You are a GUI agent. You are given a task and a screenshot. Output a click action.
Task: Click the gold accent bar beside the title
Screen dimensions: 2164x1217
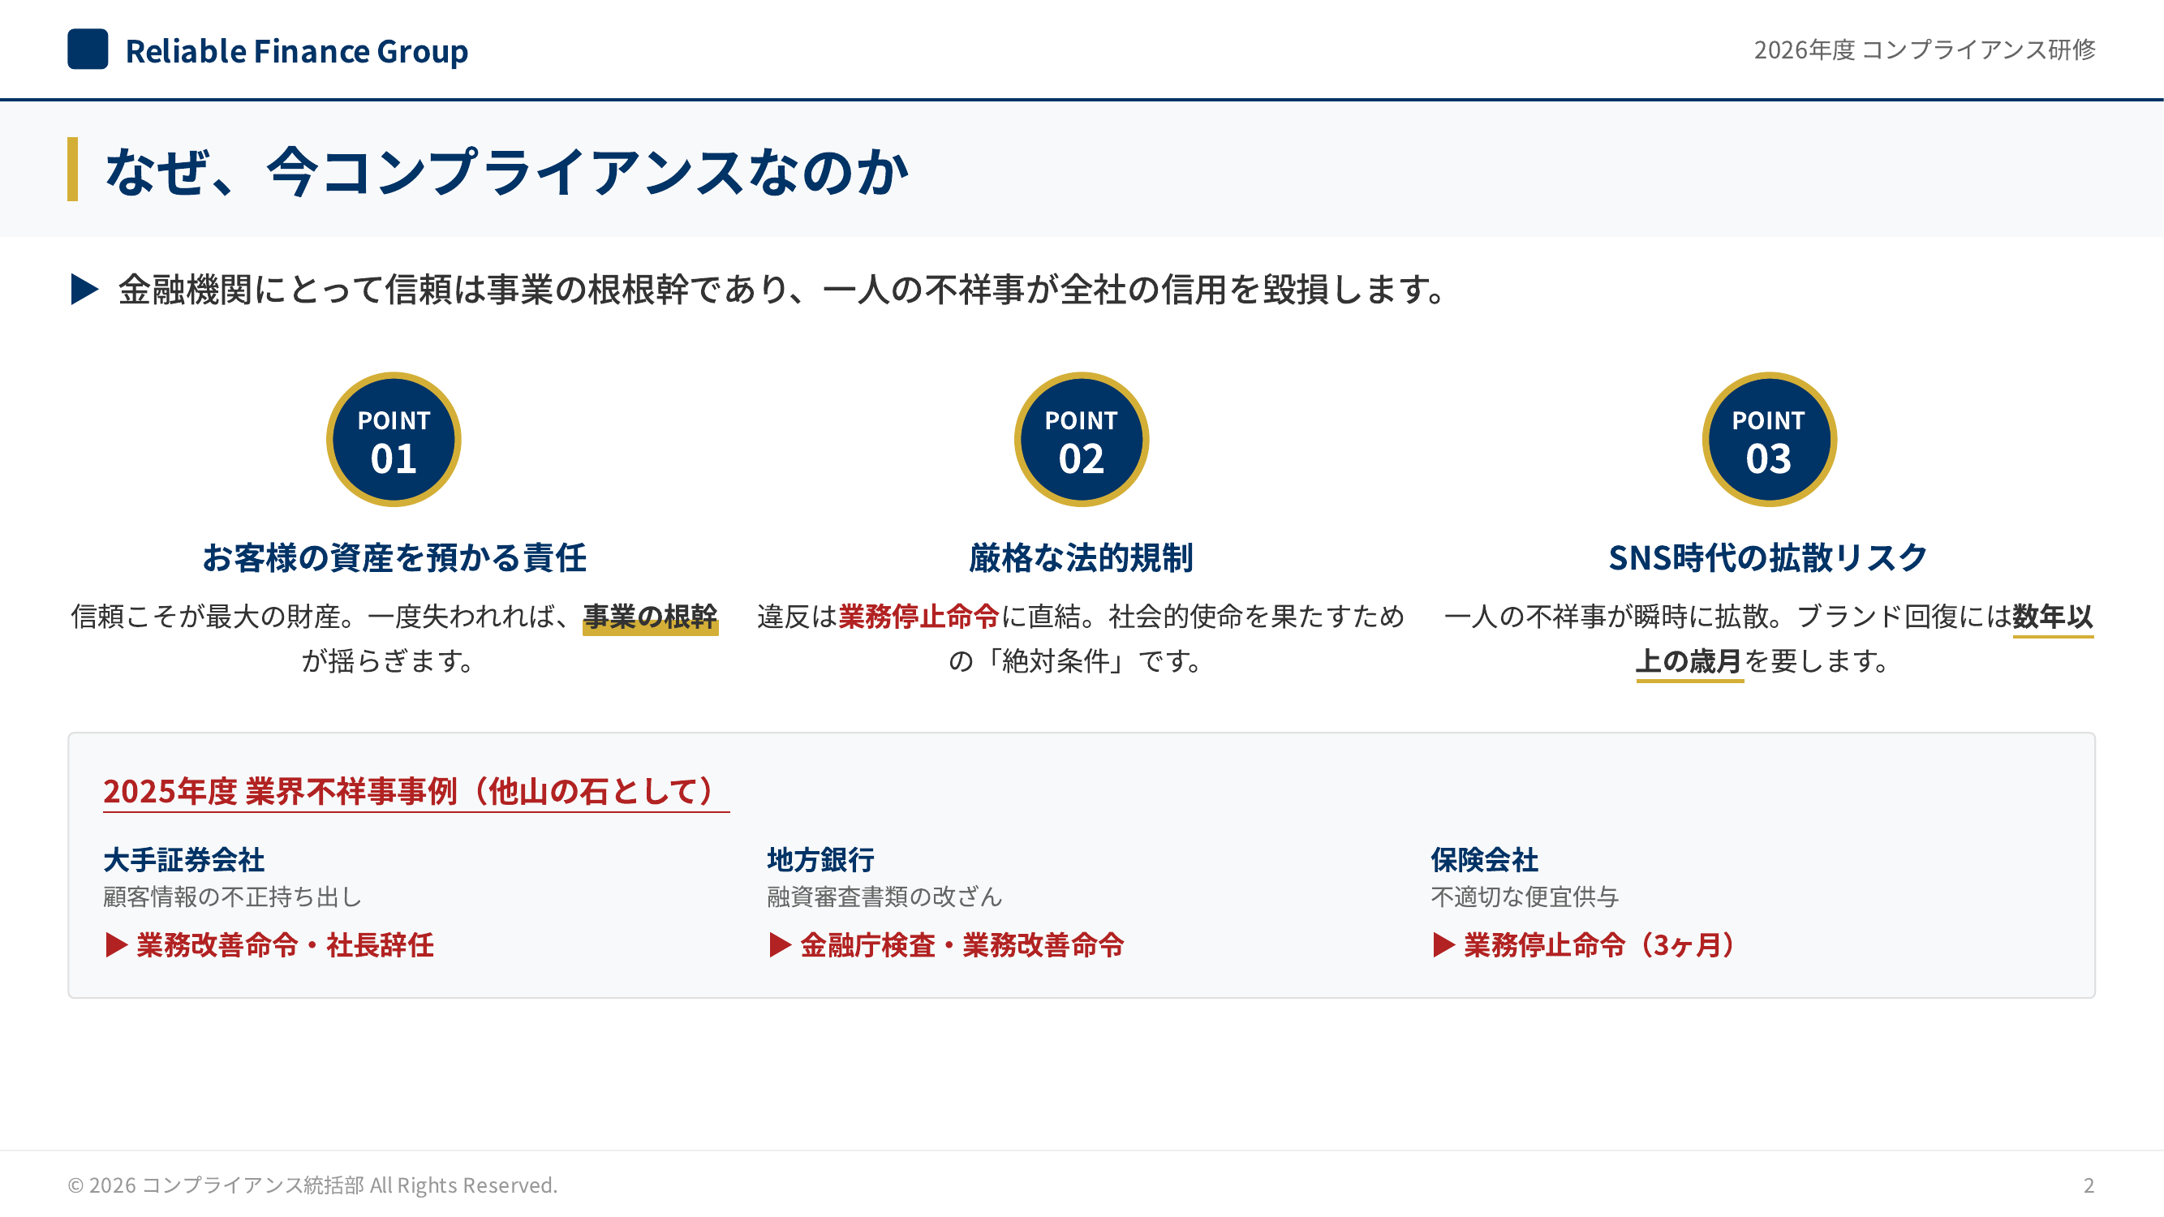coord(73,169)
